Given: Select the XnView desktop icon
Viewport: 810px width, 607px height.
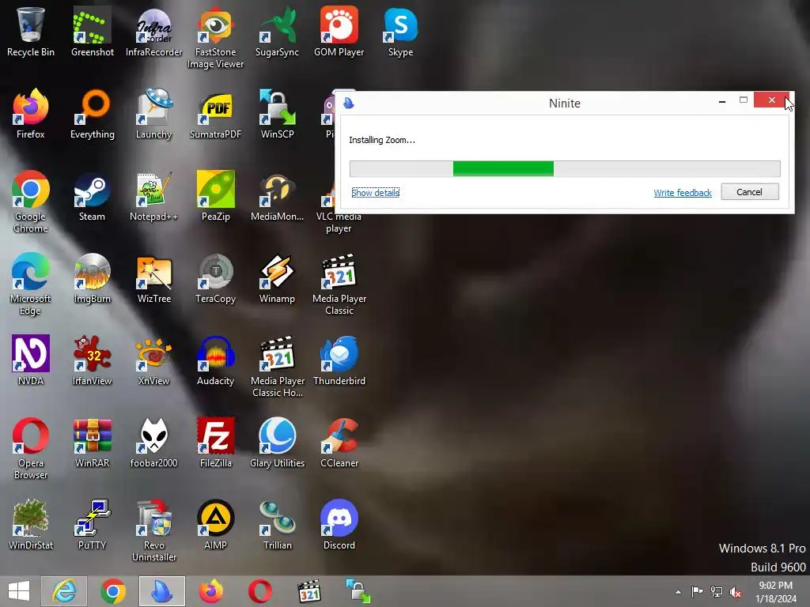Looking at the screenshot, I should (154, 360).
